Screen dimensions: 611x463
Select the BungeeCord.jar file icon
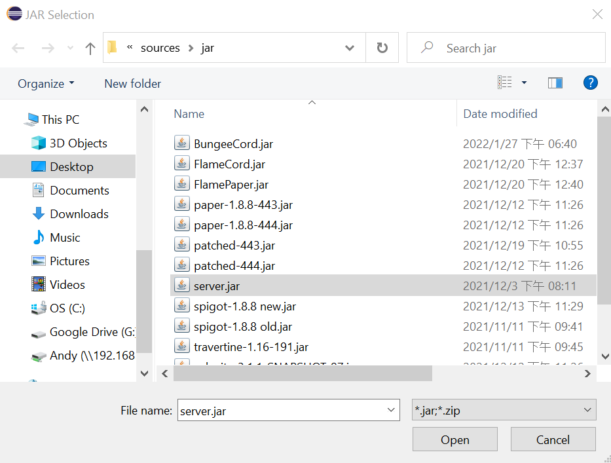point(181,143)
